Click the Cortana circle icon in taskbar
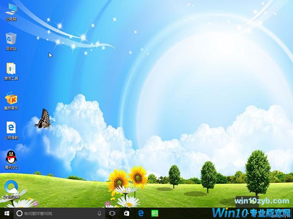This screenshot has width=293, height=219. coord(19,213)
